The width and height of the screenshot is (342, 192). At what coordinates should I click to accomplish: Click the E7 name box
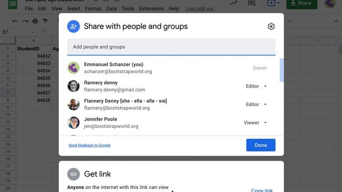19,32
